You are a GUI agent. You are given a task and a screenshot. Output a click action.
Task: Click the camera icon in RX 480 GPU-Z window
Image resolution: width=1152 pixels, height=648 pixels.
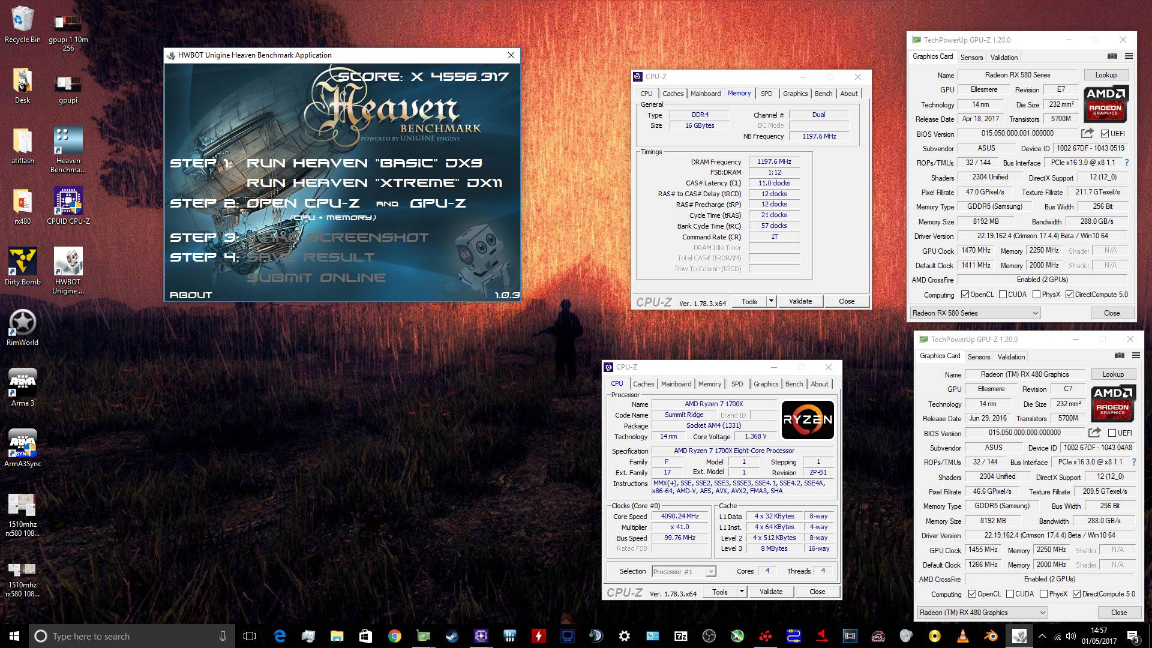pos(1119,356)
